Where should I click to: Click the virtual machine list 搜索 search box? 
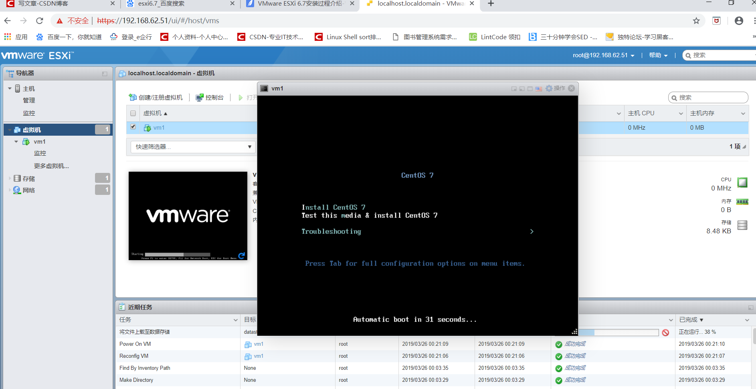(708, 98)
